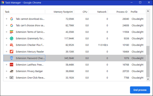The height and width of the screenshot is (96, 153).
Task: Minimize the Task Manager window
Action: (132, 2)
